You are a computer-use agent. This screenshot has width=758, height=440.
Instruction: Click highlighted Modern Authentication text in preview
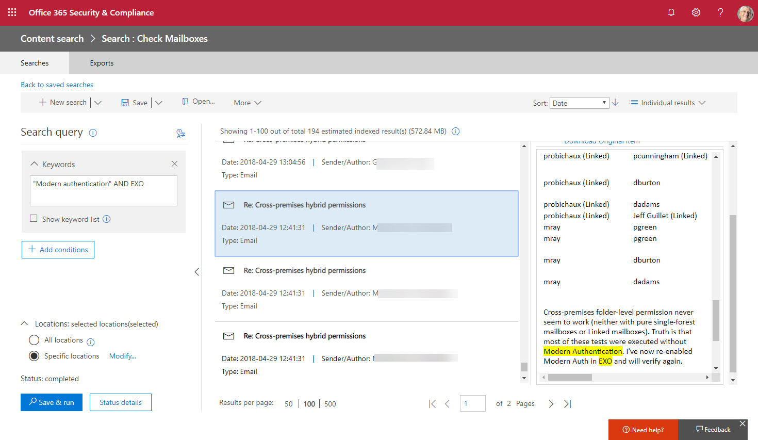tap(583, 351)
